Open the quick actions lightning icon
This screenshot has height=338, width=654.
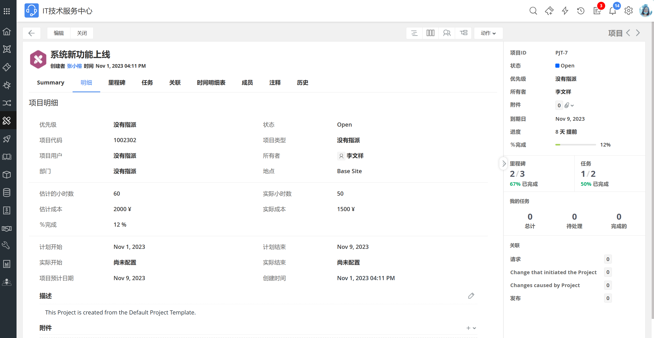point(565,11)
